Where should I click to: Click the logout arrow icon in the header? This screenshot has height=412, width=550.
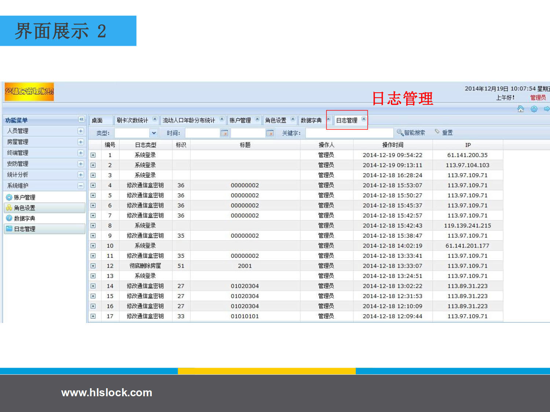546,109
